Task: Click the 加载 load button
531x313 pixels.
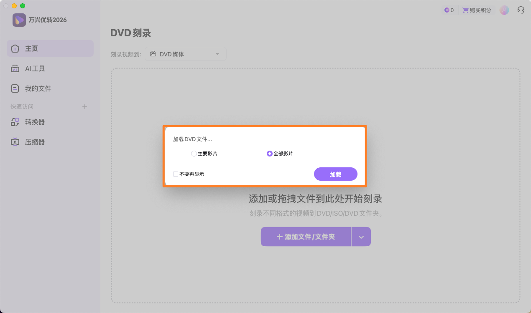Action: click(335, 174)
